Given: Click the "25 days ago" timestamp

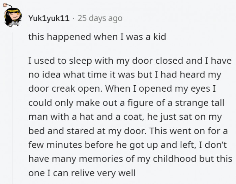Looking at the screenshot, I should point(100,19).
